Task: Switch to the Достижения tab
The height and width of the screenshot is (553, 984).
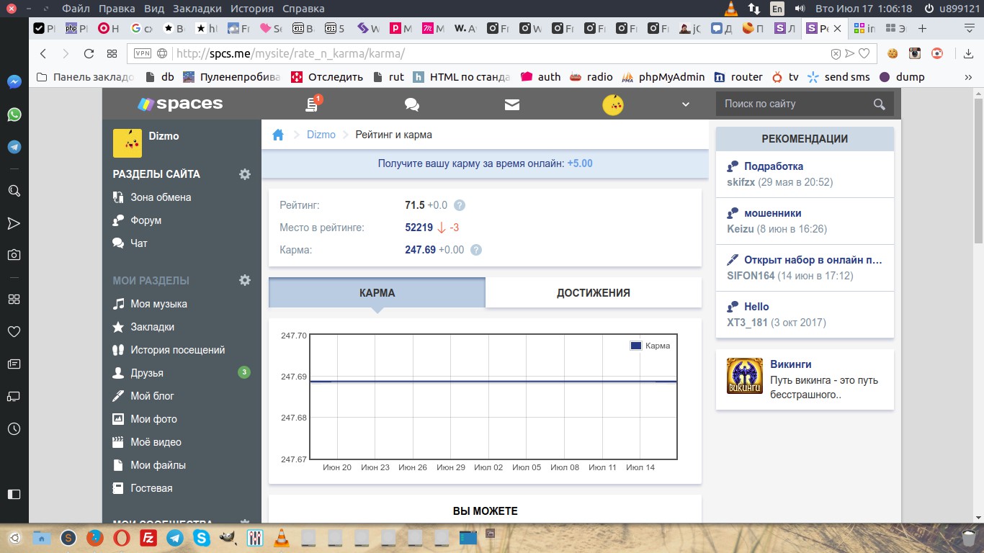Action: point(593,293)
